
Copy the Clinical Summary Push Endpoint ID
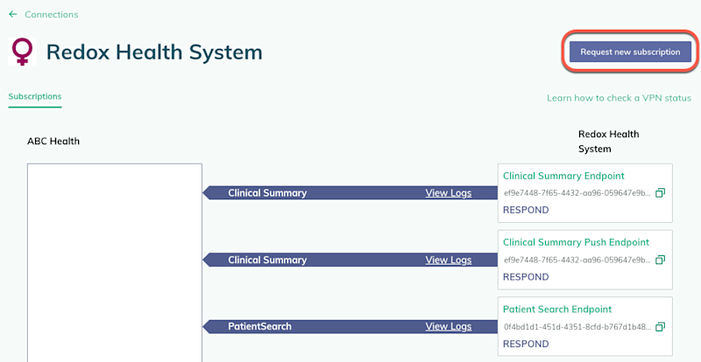click(x=660, y=260)
